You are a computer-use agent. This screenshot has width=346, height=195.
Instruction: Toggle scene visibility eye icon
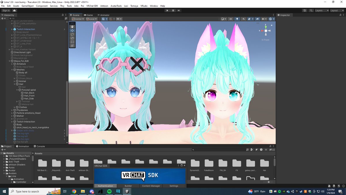click(258, 19)
